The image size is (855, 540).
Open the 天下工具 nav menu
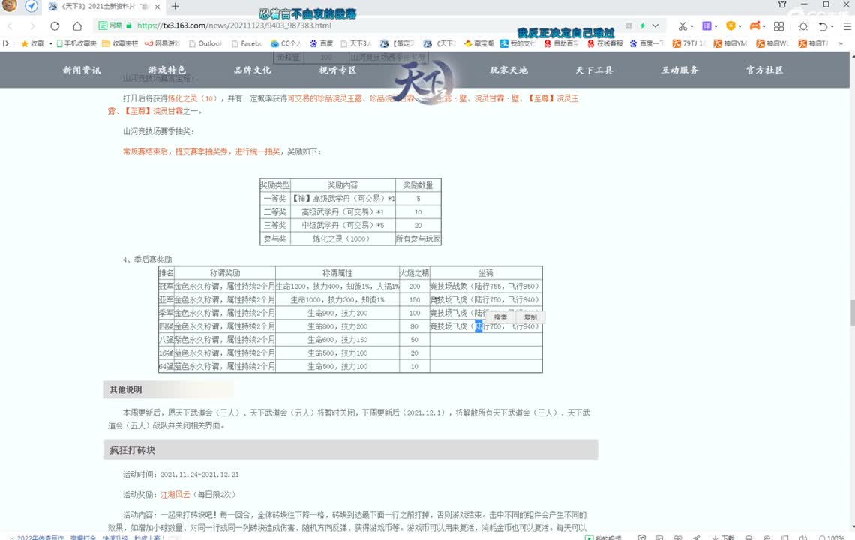click(594, 70)
